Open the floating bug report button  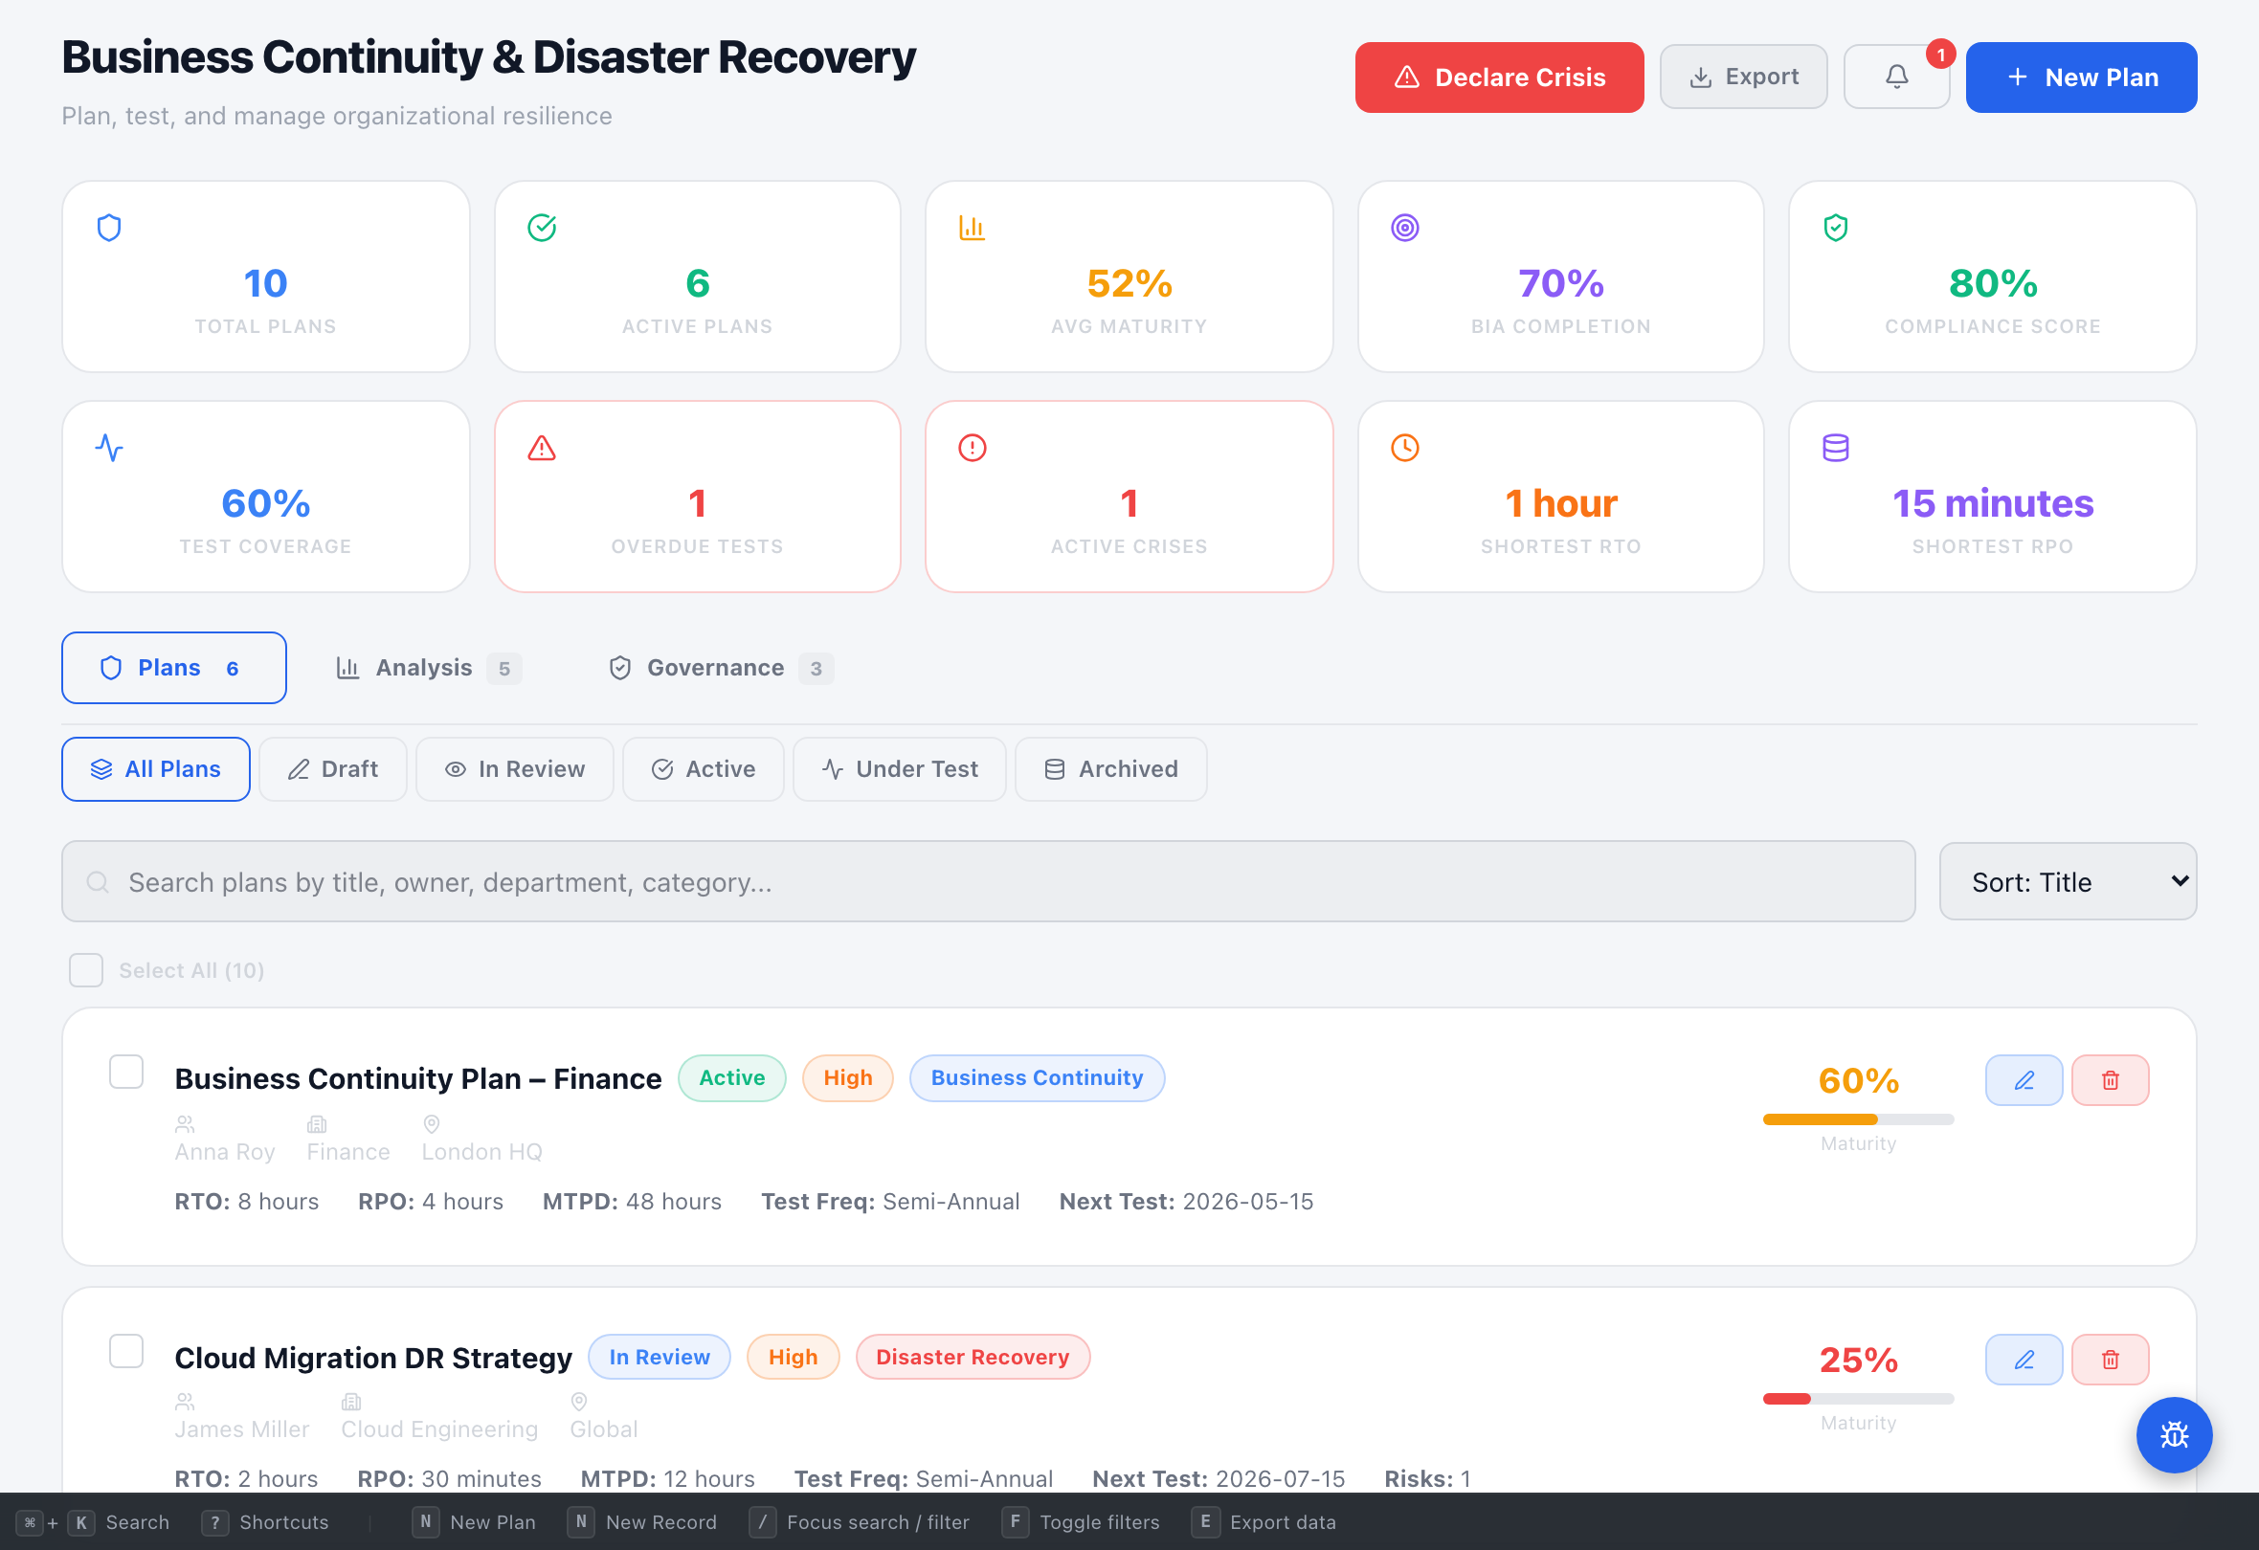[x=2173, y=1434]
